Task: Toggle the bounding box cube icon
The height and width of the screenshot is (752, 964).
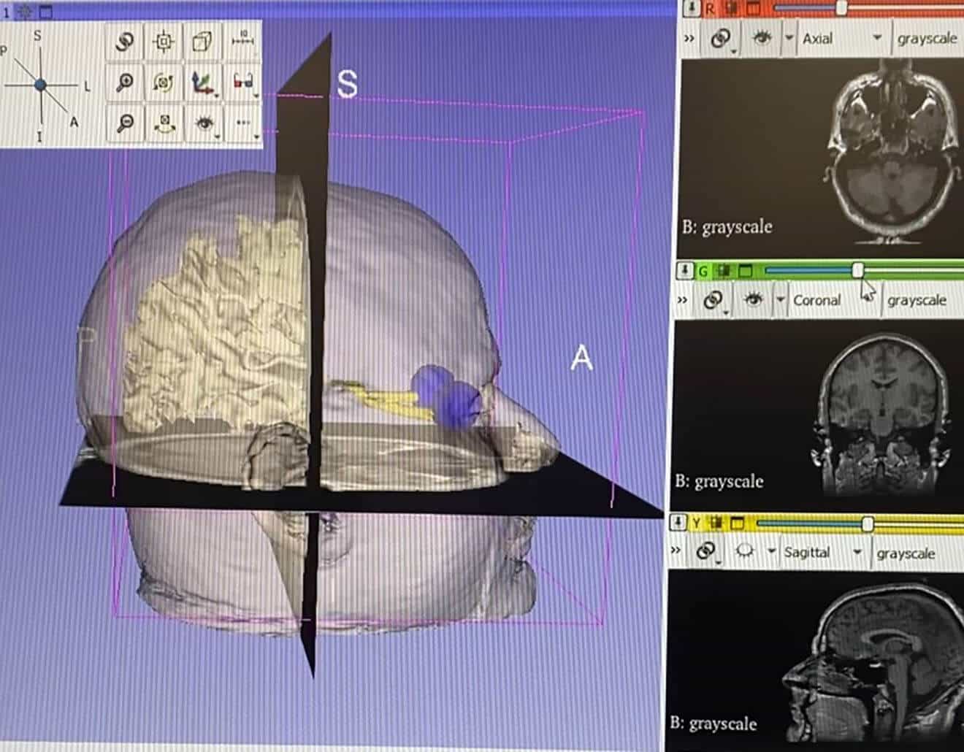Action: pyautogui.click(x=202, y=41)
